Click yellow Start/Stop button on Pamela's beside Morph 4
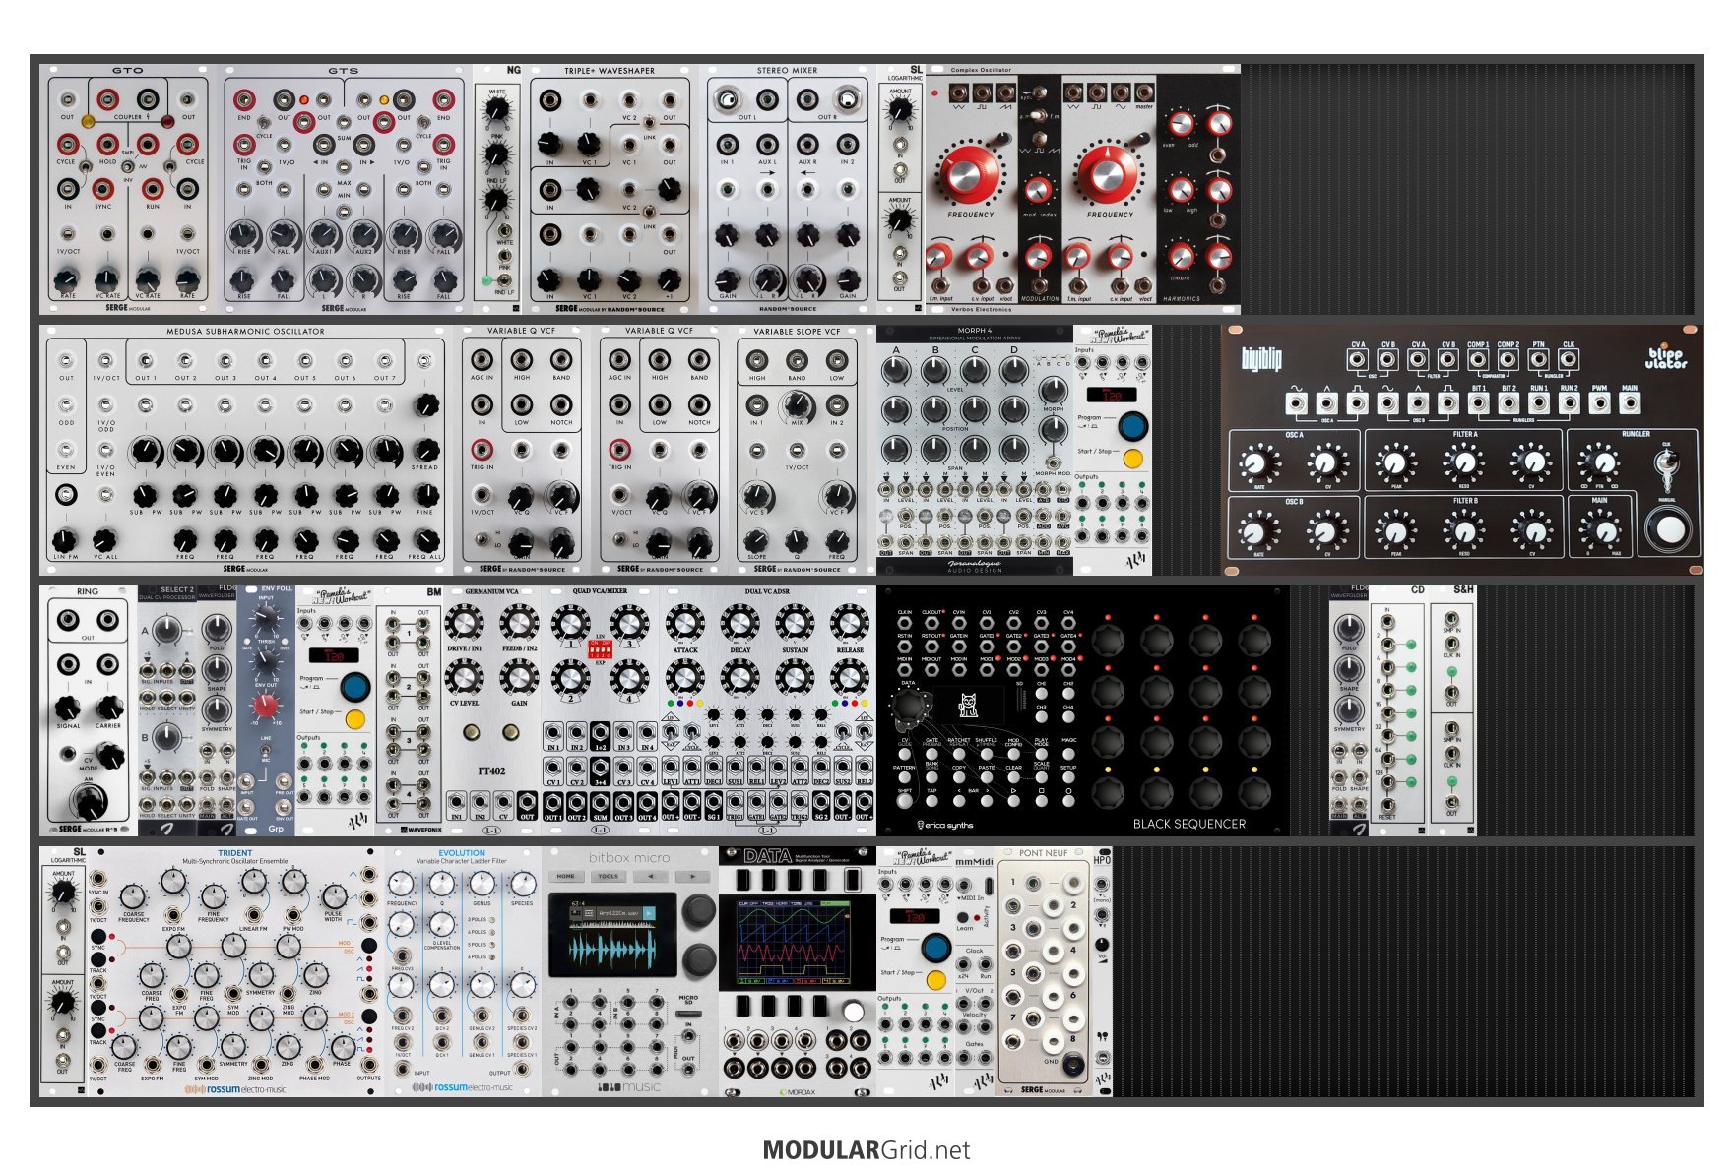Image resolution: width=1734 pixels, height=1171 pixels. coord(1133,459)
